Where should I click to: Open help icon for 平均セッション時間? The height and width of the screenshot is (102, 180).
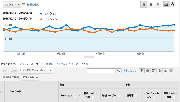(x=174, y=97)
